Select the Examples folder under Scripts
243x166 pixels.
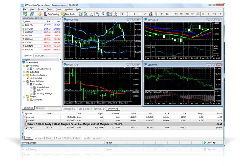(37, 99)
